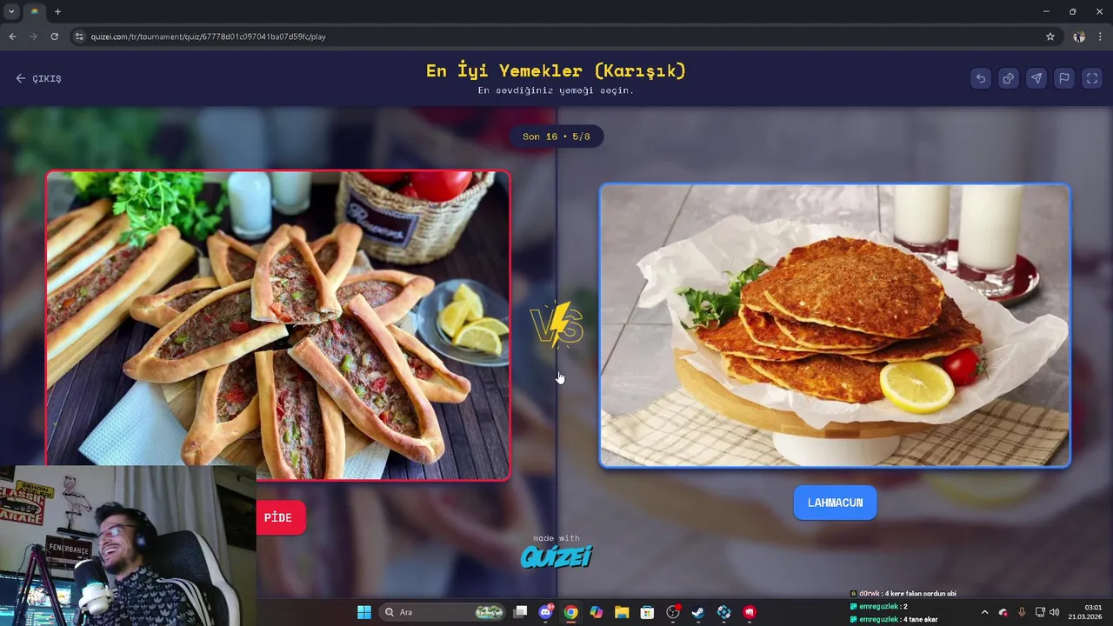Viewport: 1113px width, 626px height.
Task: Open a new browser tab
Action: click(x=57, y=11)
